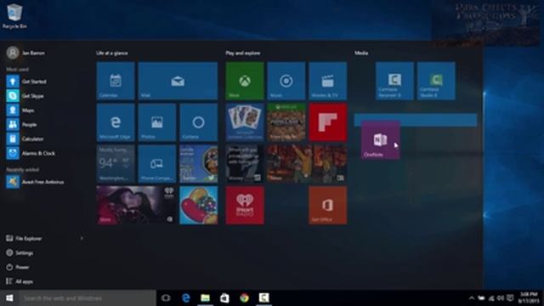Viewport: 544px width, 306px height.
Task: Open the Cortana tile
Action: [198, 122]
